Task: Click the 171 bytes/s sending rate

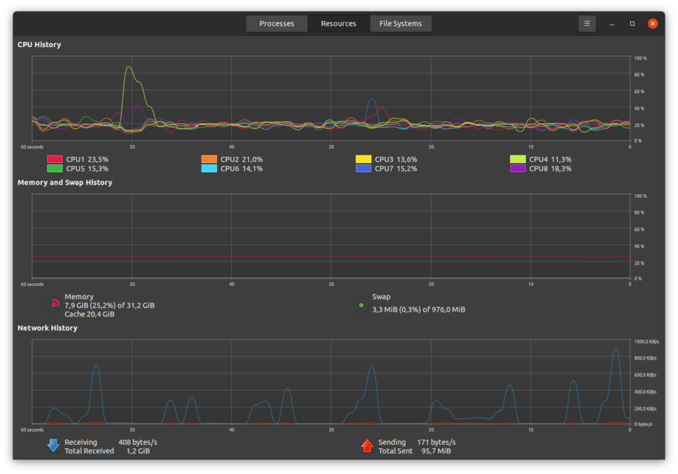Action: click(x=436, y=442)
